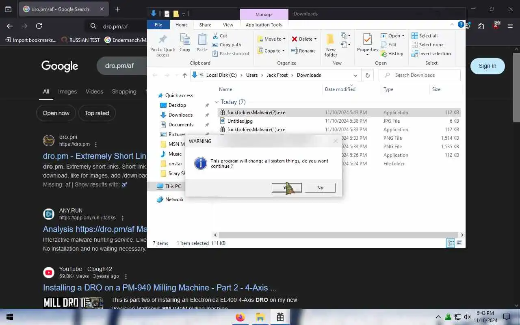Click the volume speaker tray icon
The height and width of the screenshot is (325, 520).
click(x=467, y=317)
